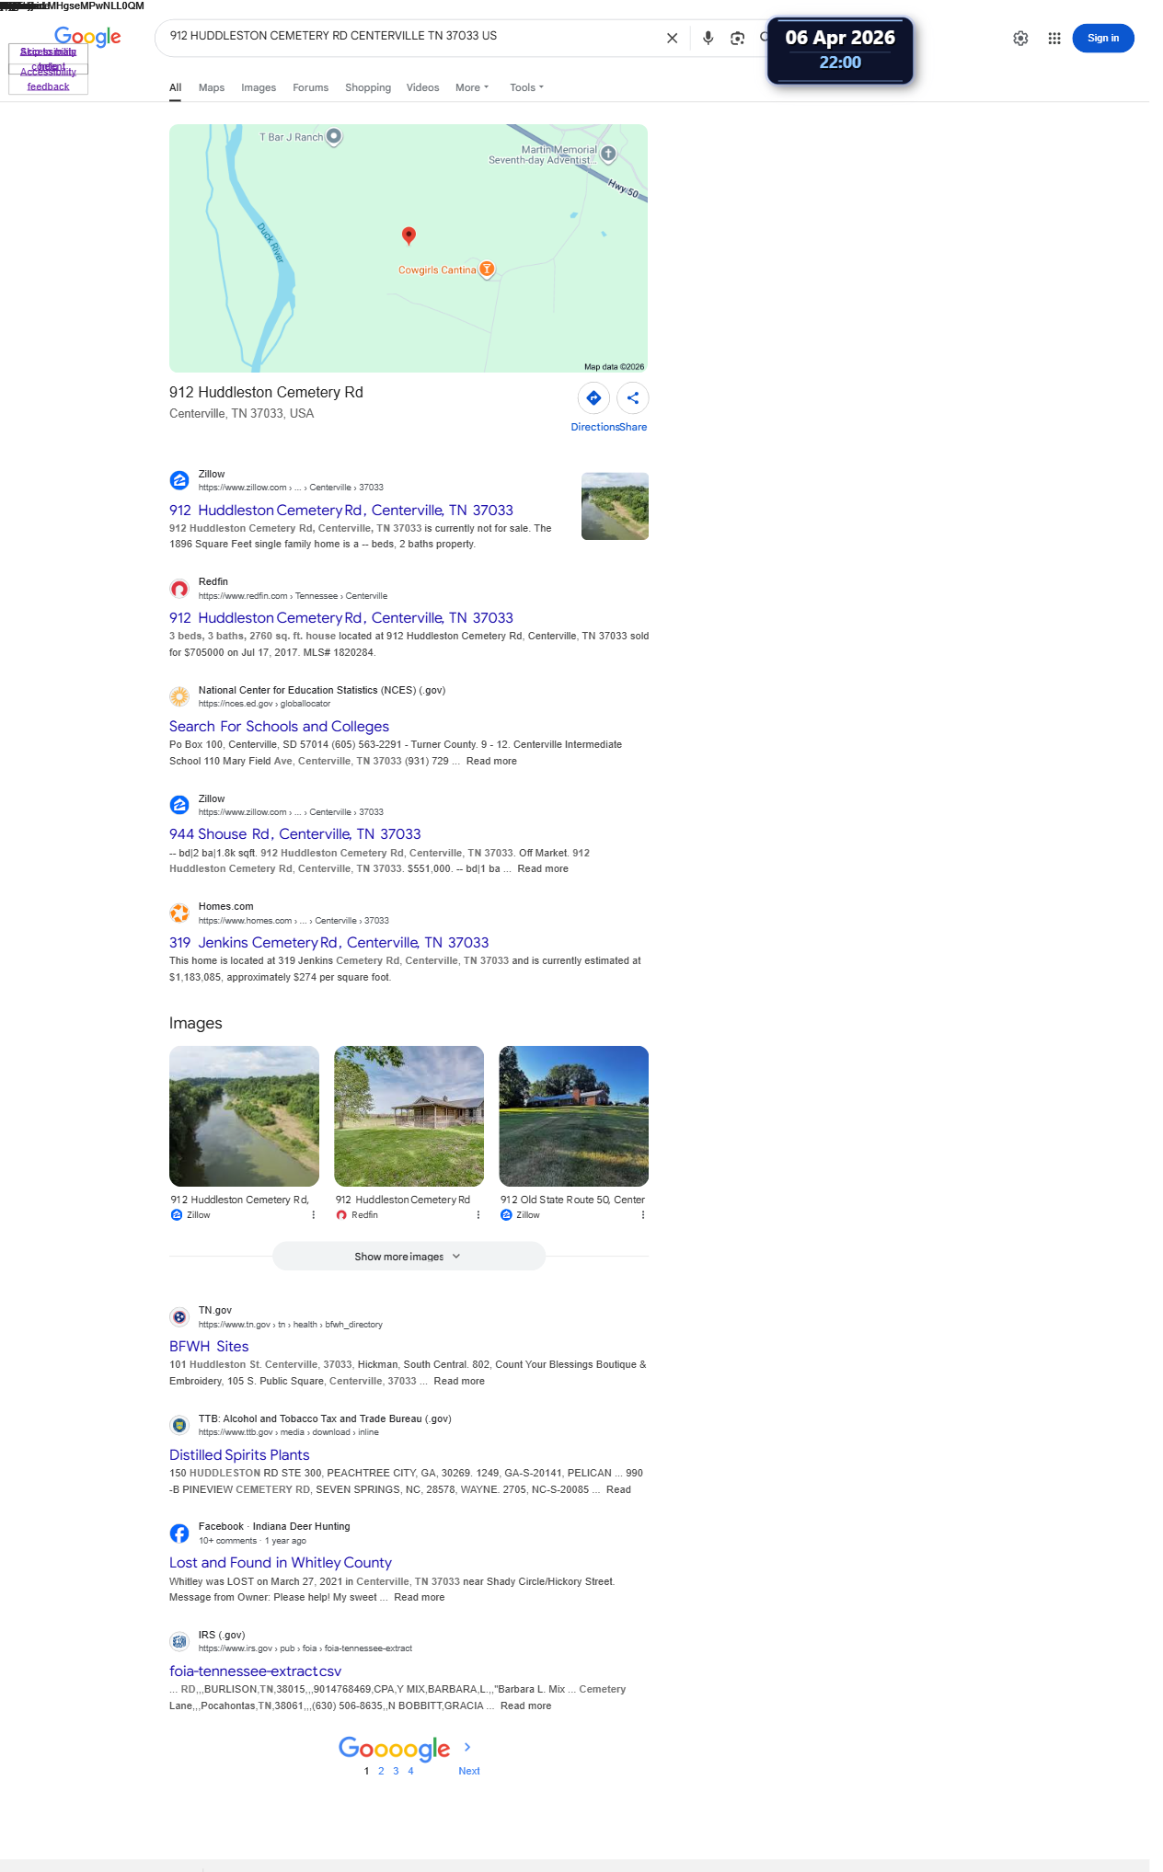This screenshot has width=1163, height=1872.
Task: Open options menu for Redfin image
Action: [x=478, y=1215]
